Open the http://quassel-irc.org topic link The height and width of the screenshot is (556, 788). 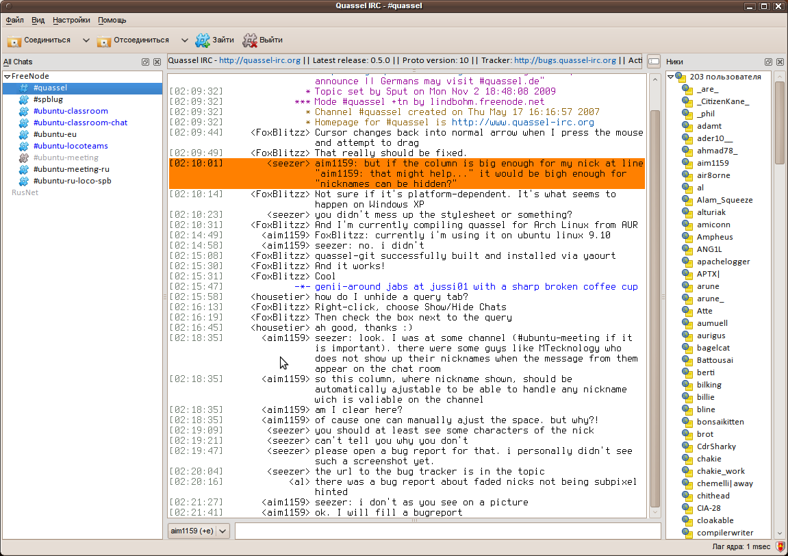point(259,60)
